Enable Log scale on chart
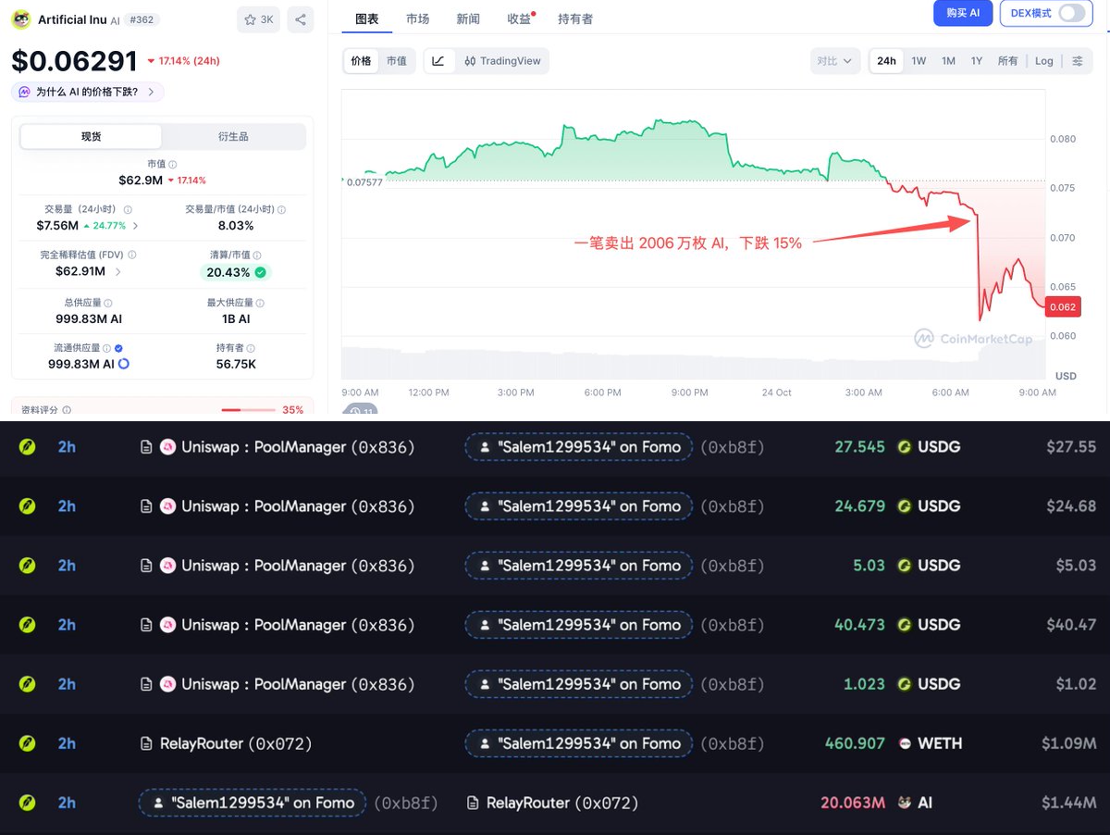The height and width of the screenshot is (835, 1110). tap(1044, 61)
